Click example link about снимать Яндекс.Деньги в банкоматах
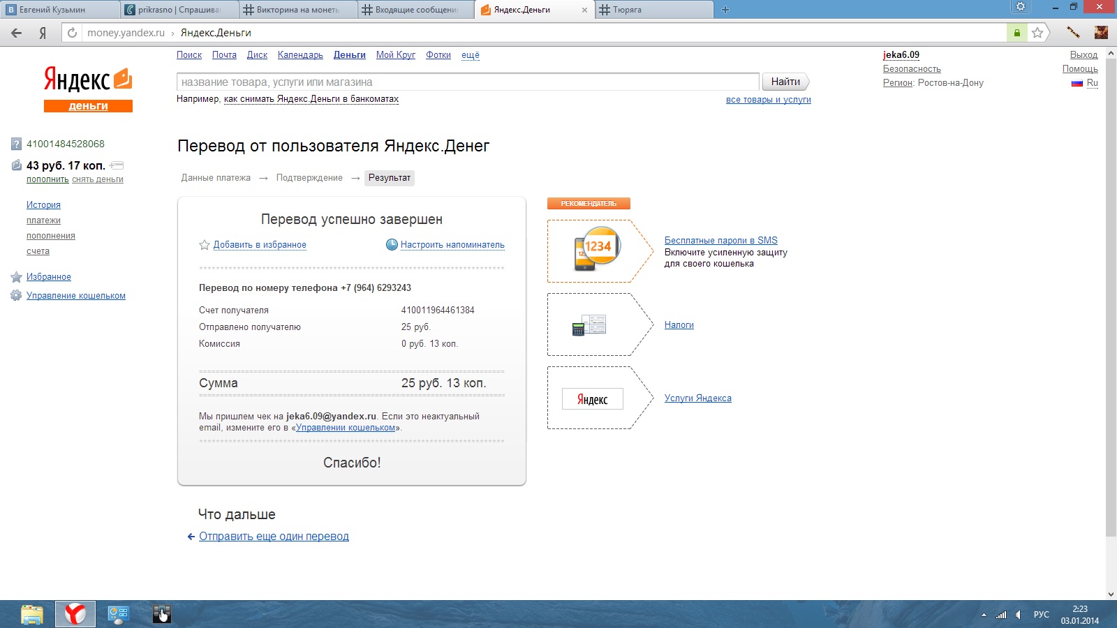The height and width of the screenshot is (628, 1117). pos(311,99)
